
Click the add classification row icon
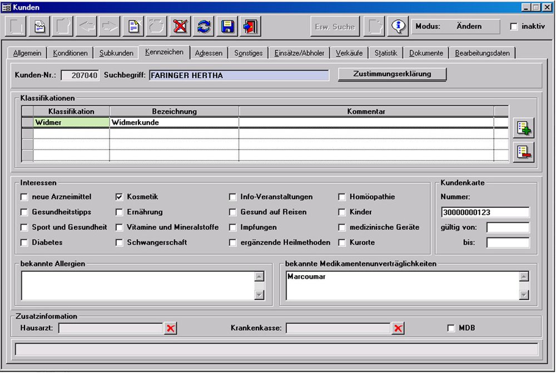pos(523,128)
